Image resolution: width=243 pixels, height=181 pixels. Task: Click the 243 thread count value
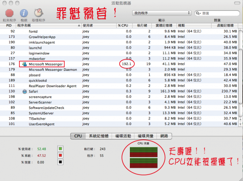tap(103, 149)
